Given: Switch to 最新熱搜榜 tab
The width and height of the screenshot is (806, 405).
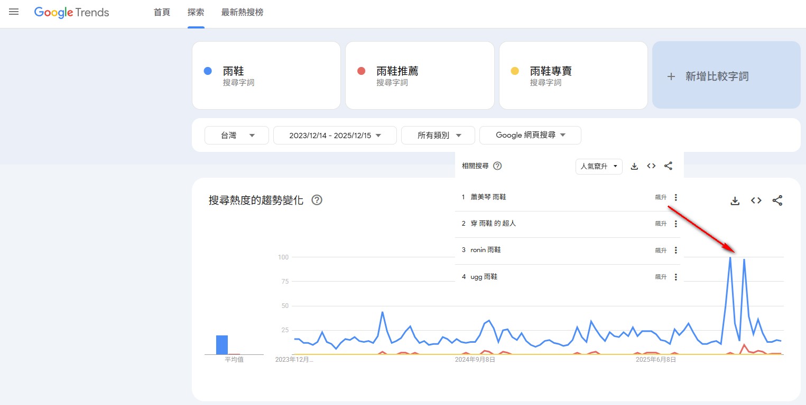Looking at the screenshot, I should 242,13.
